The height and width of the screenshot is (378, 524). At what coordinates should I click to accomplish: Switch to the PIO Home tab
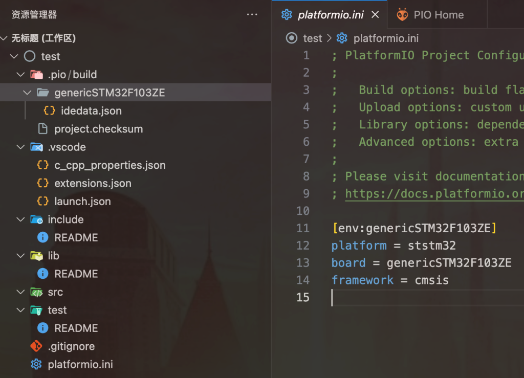tap(438, 15)
